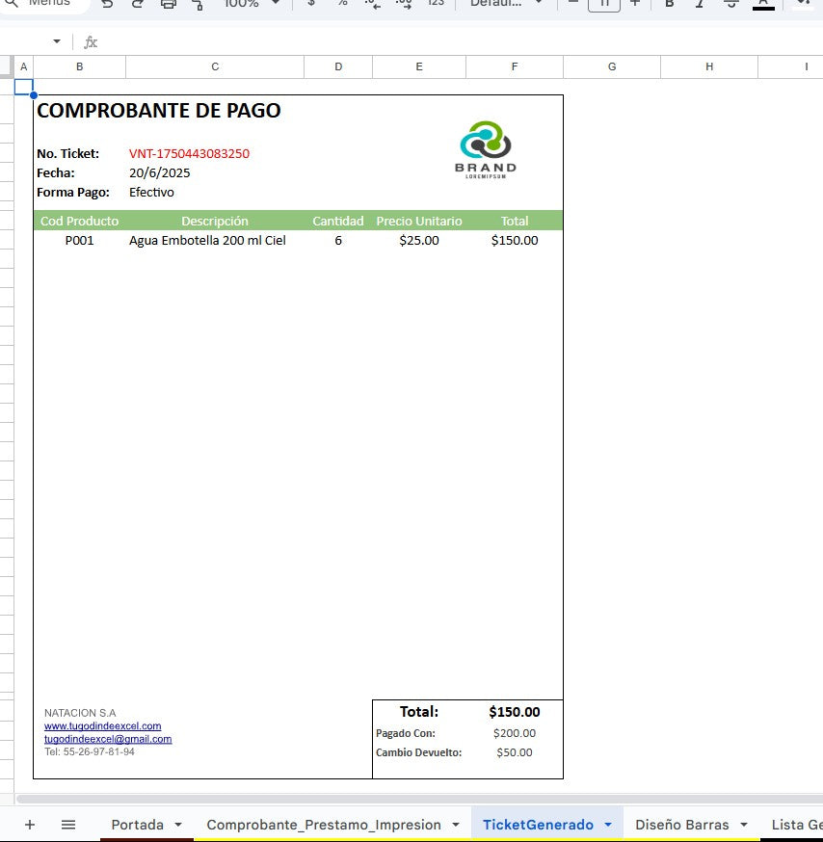The width and height of the screenshot is (823, 842).
Task: Switch to the Portada sheet tab
Action: point(137,825)
